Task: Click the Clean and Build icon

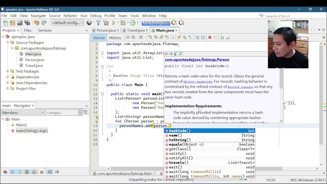Action: pos(106,23)
